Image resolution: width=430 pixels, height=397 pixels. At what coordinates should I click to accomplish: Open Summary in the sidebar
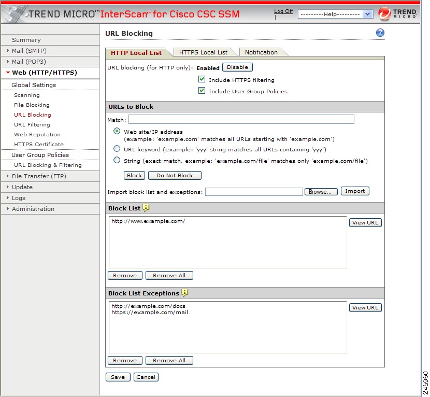[x=26, y=40]
